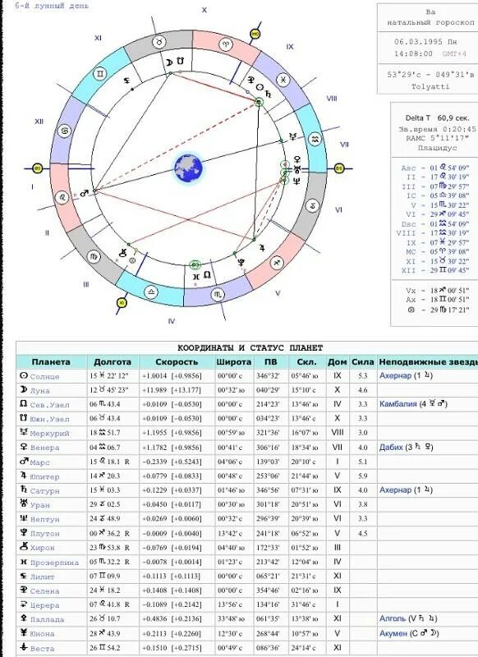Click the yellow IC marker below the wheel

pos(122,302)
